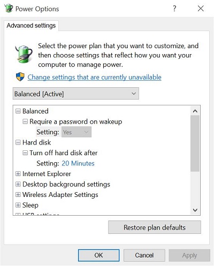214x266 pixels.
Task: Collapse Require a password on wakeup
Action: [x=25, y=121]
